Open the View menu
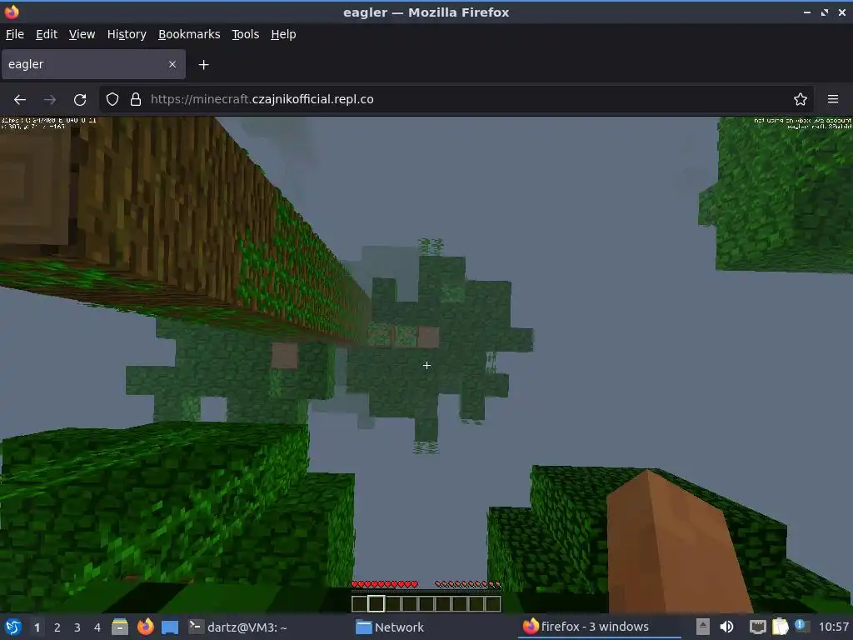The width and height of the screenshot is (853, 640). (82, 34)
